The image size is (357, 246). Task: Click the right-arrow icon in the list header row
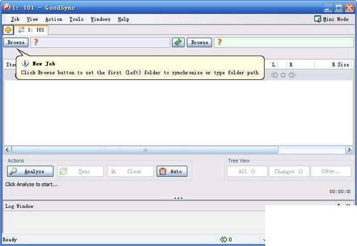point(292,75)
